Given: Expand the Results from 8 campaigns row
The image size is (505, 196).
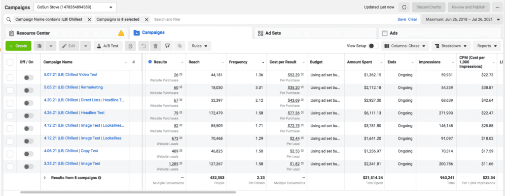Looking at the screenshot, I should 45,177.
